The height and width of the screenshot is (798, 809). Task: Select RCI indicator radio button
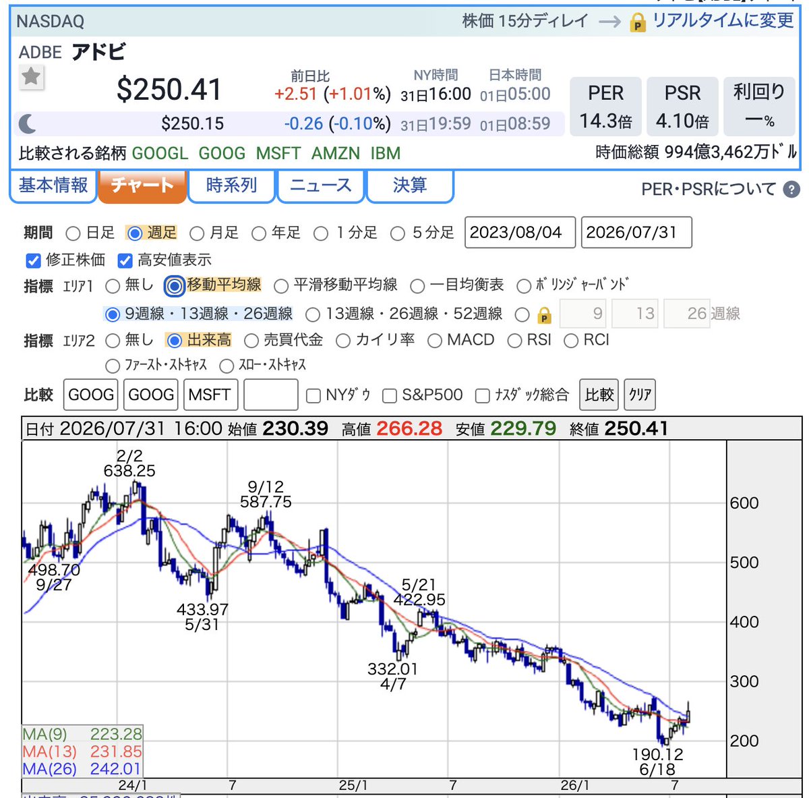click(x=571, y=341)
